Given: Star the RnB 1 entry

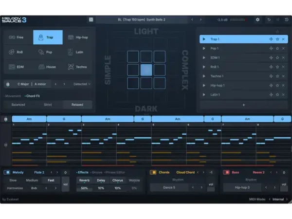Looking at the screenshot, I should point(277,67).
